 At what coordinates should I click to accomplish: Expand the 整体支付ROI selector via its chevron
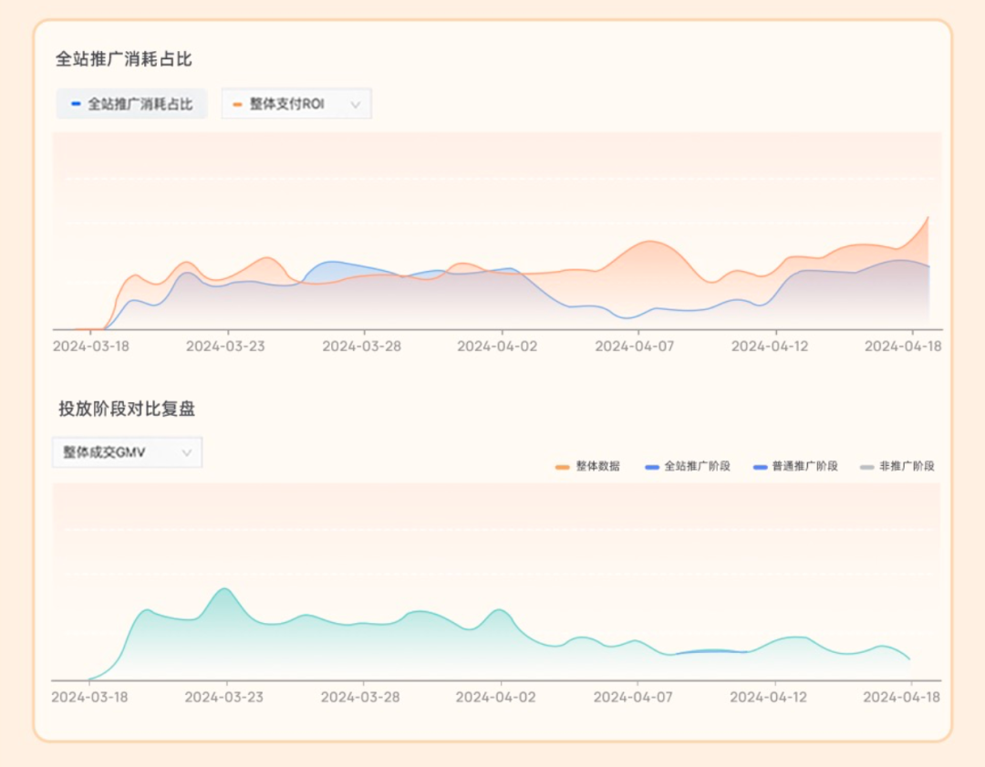356,105
